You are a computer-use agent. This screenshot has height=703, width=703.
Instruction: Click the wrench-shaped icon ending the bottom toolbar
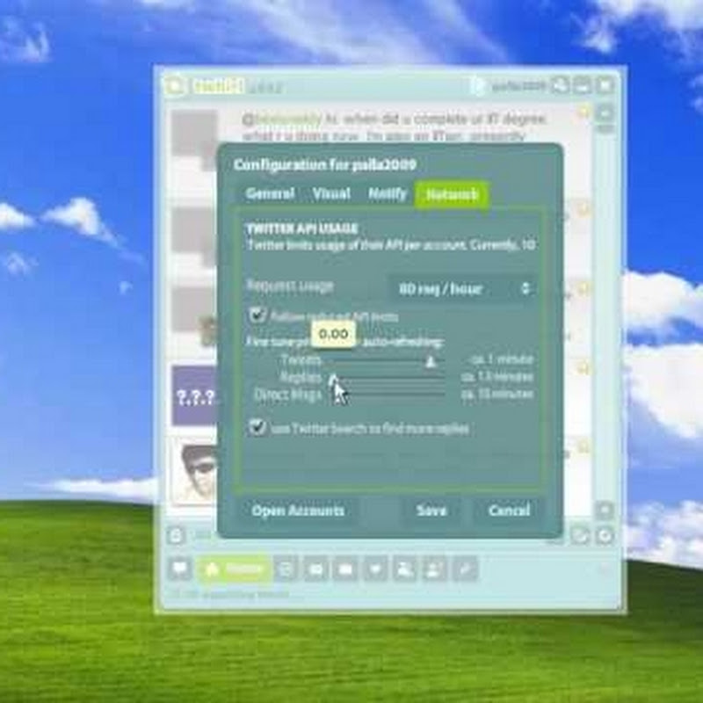(x=465, y=569)
